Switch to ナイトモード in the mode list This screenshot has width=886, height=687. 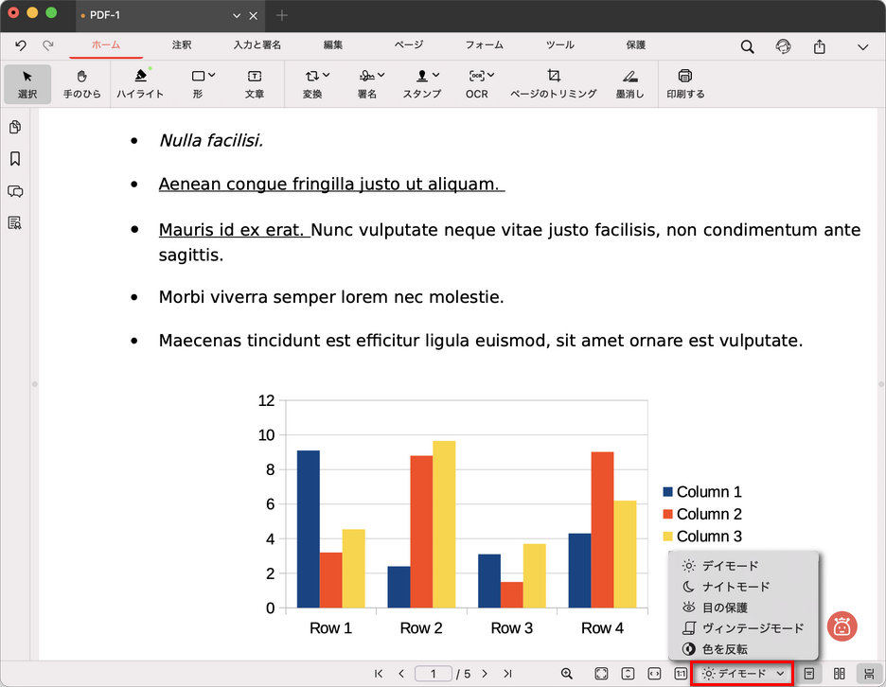click(x=735, y=587)
